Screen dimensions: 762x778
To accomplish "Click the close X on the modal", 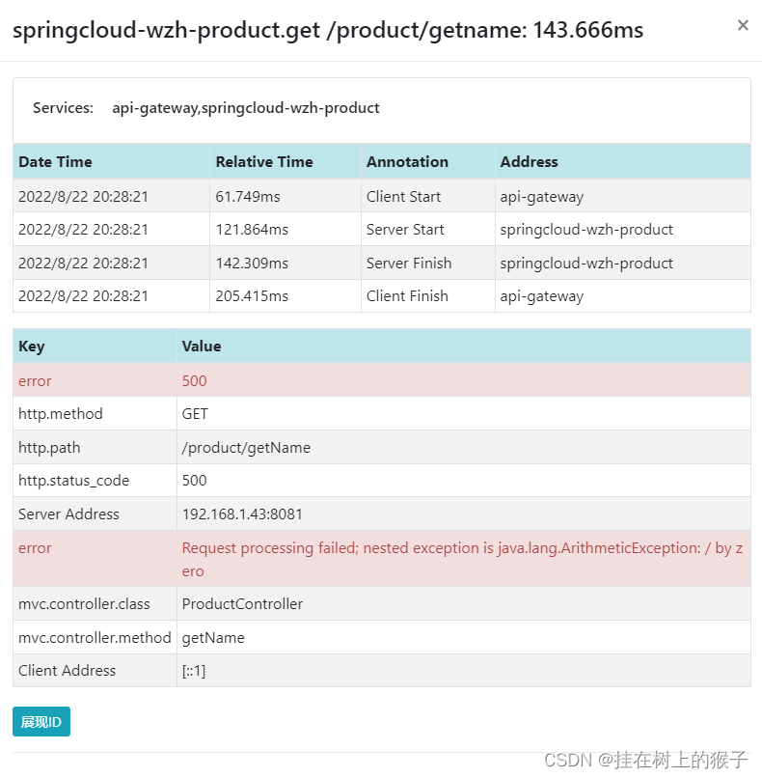I will coord(743,25).
